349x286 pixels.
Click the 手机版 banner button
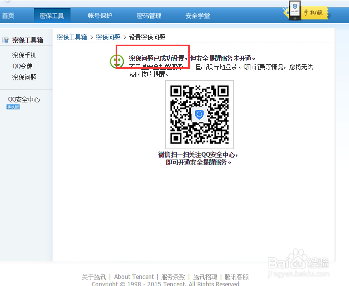315,13
